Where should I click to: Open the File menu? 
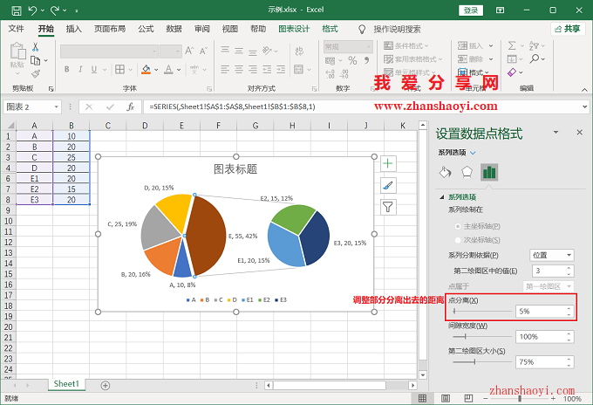(16, 29)
